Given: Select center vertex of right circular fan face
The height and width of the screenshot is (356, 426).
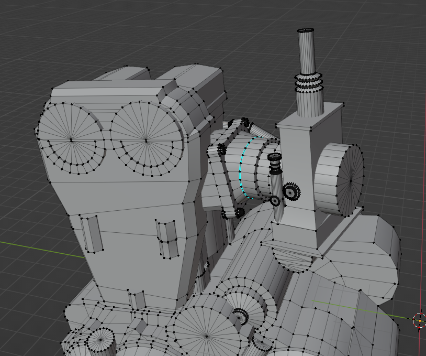Looking at the screenshot, I should [146, 141].
